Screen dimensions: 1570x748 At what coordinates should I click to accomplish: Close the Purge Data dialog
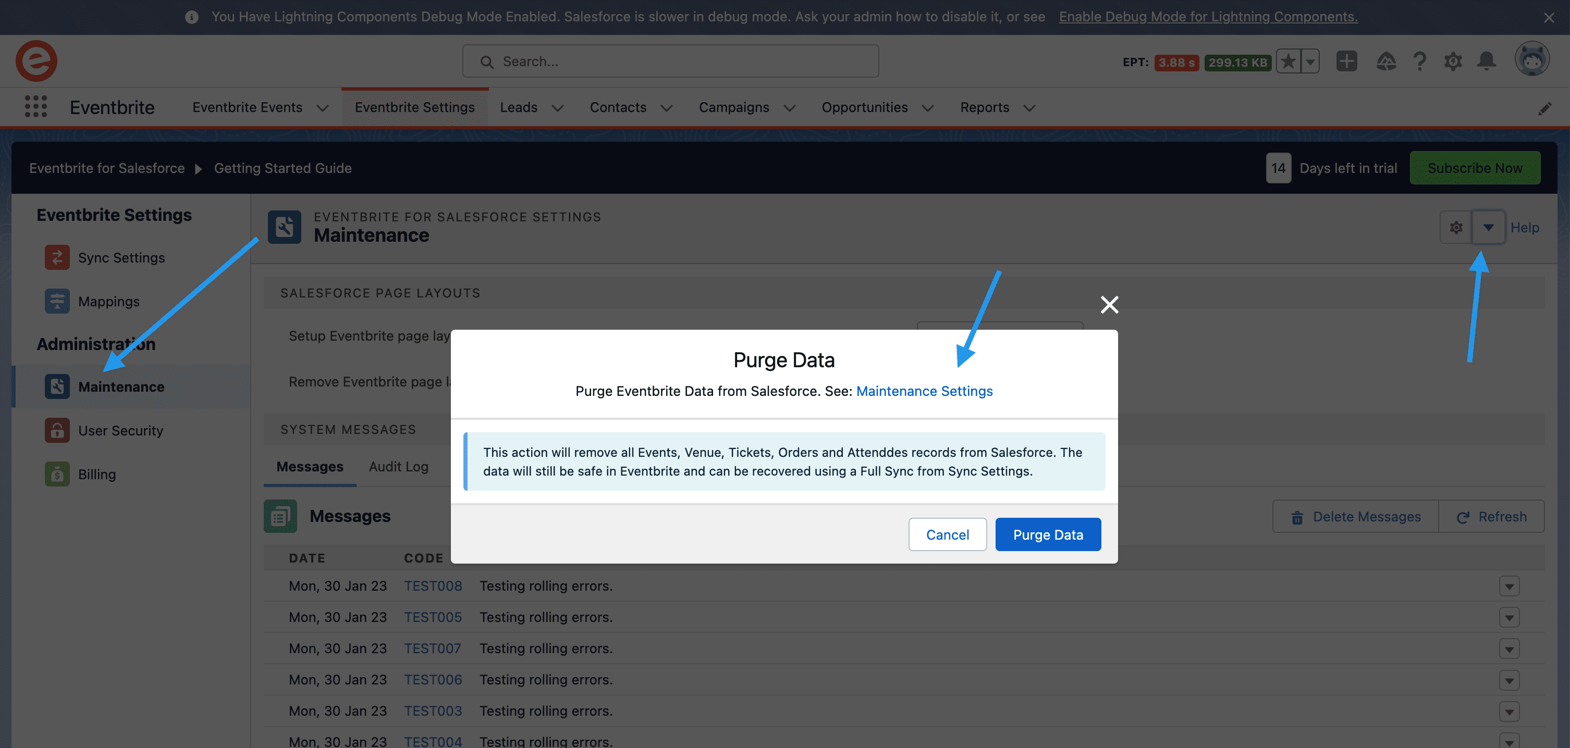pyautogui.click(x=1109, y=305)
